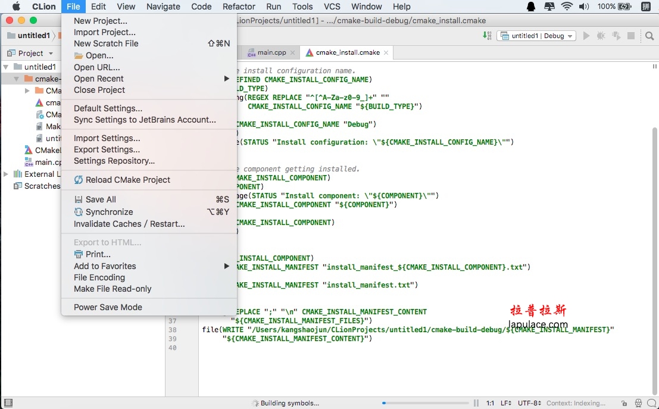
Task: Click the untitled1 folder icon in breadcrumb bar
Action: pos(11,35)
